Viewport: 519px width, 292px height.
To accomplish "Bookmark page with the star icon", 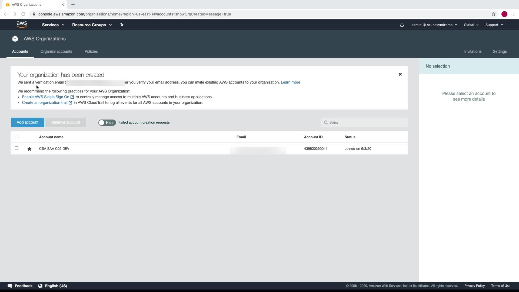I will click(493, 14).
